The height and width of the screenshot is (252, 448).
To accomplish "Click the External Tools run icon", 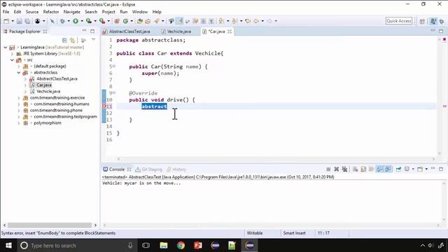I will [102, 21].
